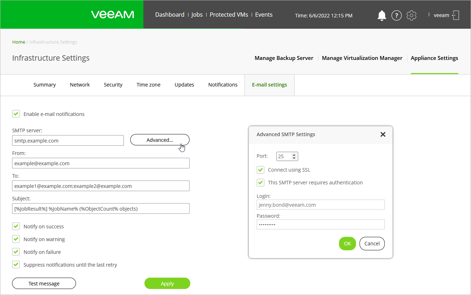Screen dimensions: 471x295
Task: Open Manage Backup Server section
Action: pos(284,58)
